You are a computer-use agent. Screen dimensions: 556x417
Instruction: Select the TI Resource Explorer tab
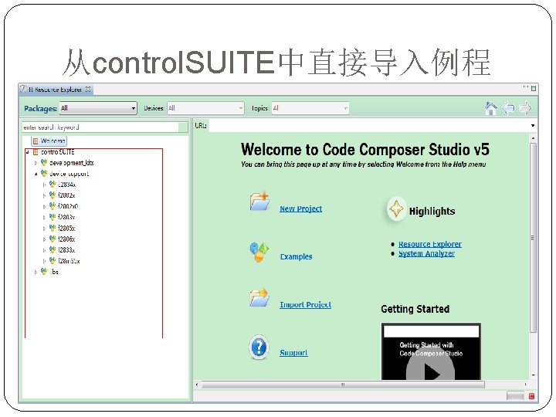55,90
